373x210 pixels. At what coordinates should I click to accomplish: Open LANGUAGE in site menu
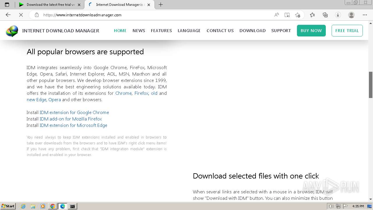point(189,31)
